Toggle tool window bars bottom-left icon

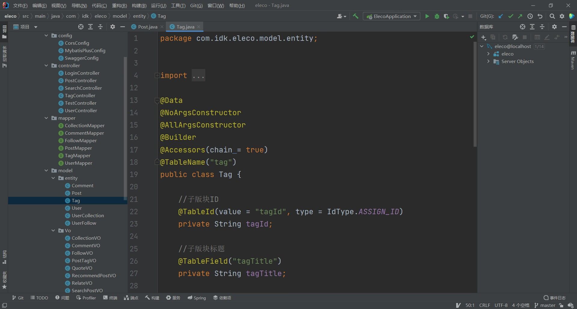pyautogui.click(x=5, y=305)
